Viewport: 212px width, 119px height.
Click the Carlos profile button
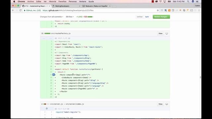[x=197, y=6]
